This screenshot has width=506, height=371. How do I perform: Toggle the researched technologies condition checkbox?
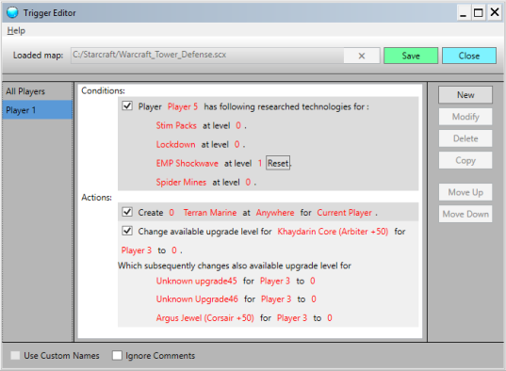127,105
